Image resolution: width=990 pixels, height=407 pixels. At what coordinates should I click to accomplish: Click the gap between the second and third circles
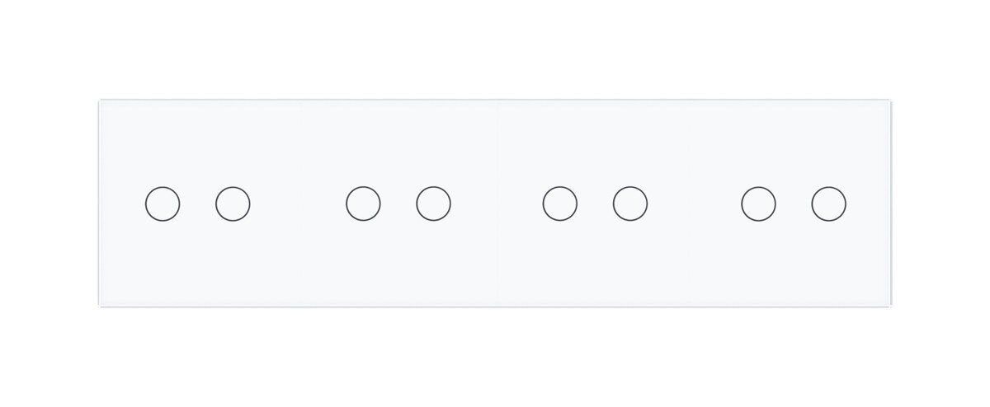(x=298, y=203)
